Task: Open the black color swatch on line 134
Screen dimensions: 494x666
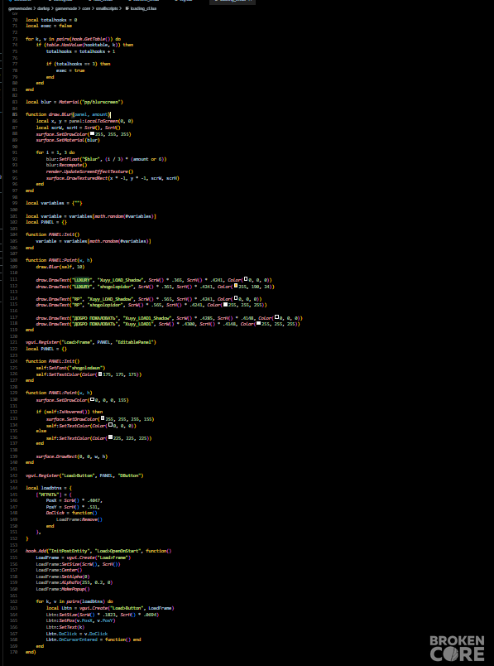Action: (110, 425)
